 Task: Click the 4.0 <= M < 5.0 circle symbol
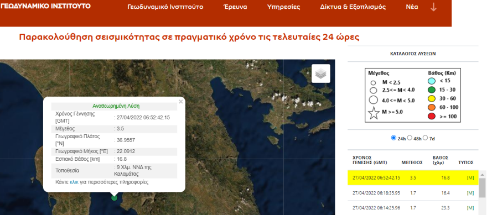374,100
